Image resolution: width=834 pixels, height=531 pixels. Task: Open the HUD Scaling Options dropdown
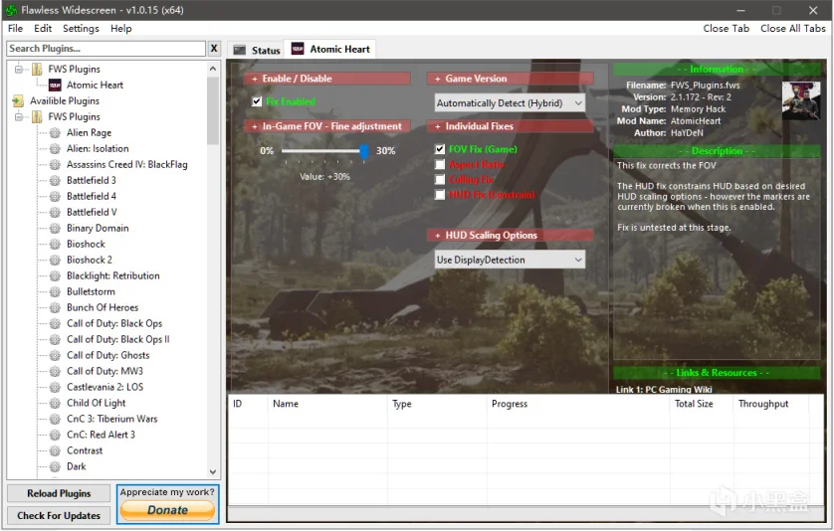510,261
